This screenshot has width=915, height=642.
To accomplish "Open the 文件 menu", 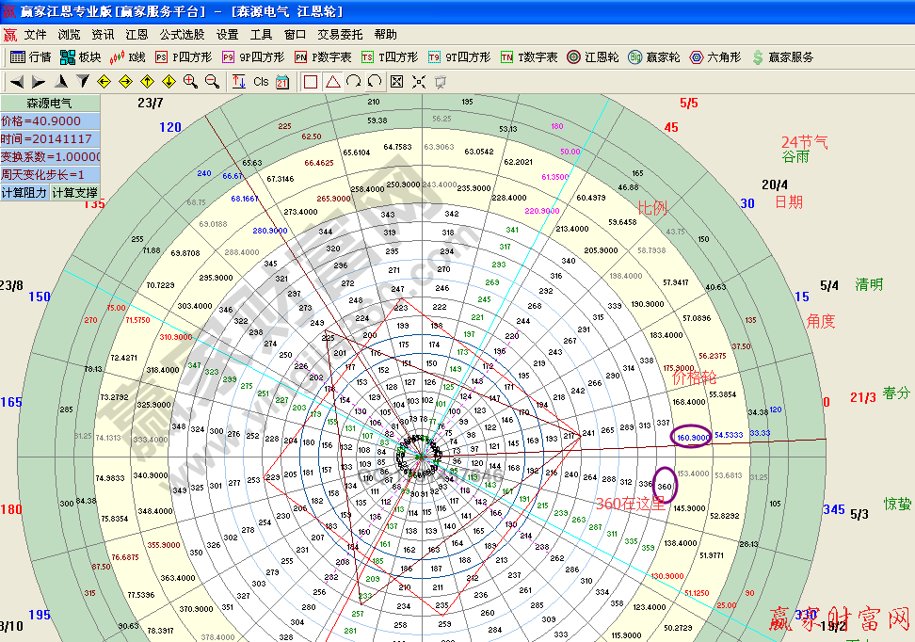I will pos(35,34).
